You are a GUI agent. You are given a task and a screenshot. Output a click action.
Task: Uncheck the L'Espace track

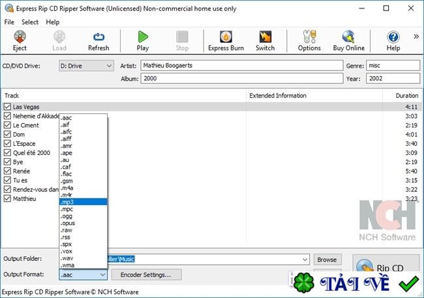coord(7,144)
